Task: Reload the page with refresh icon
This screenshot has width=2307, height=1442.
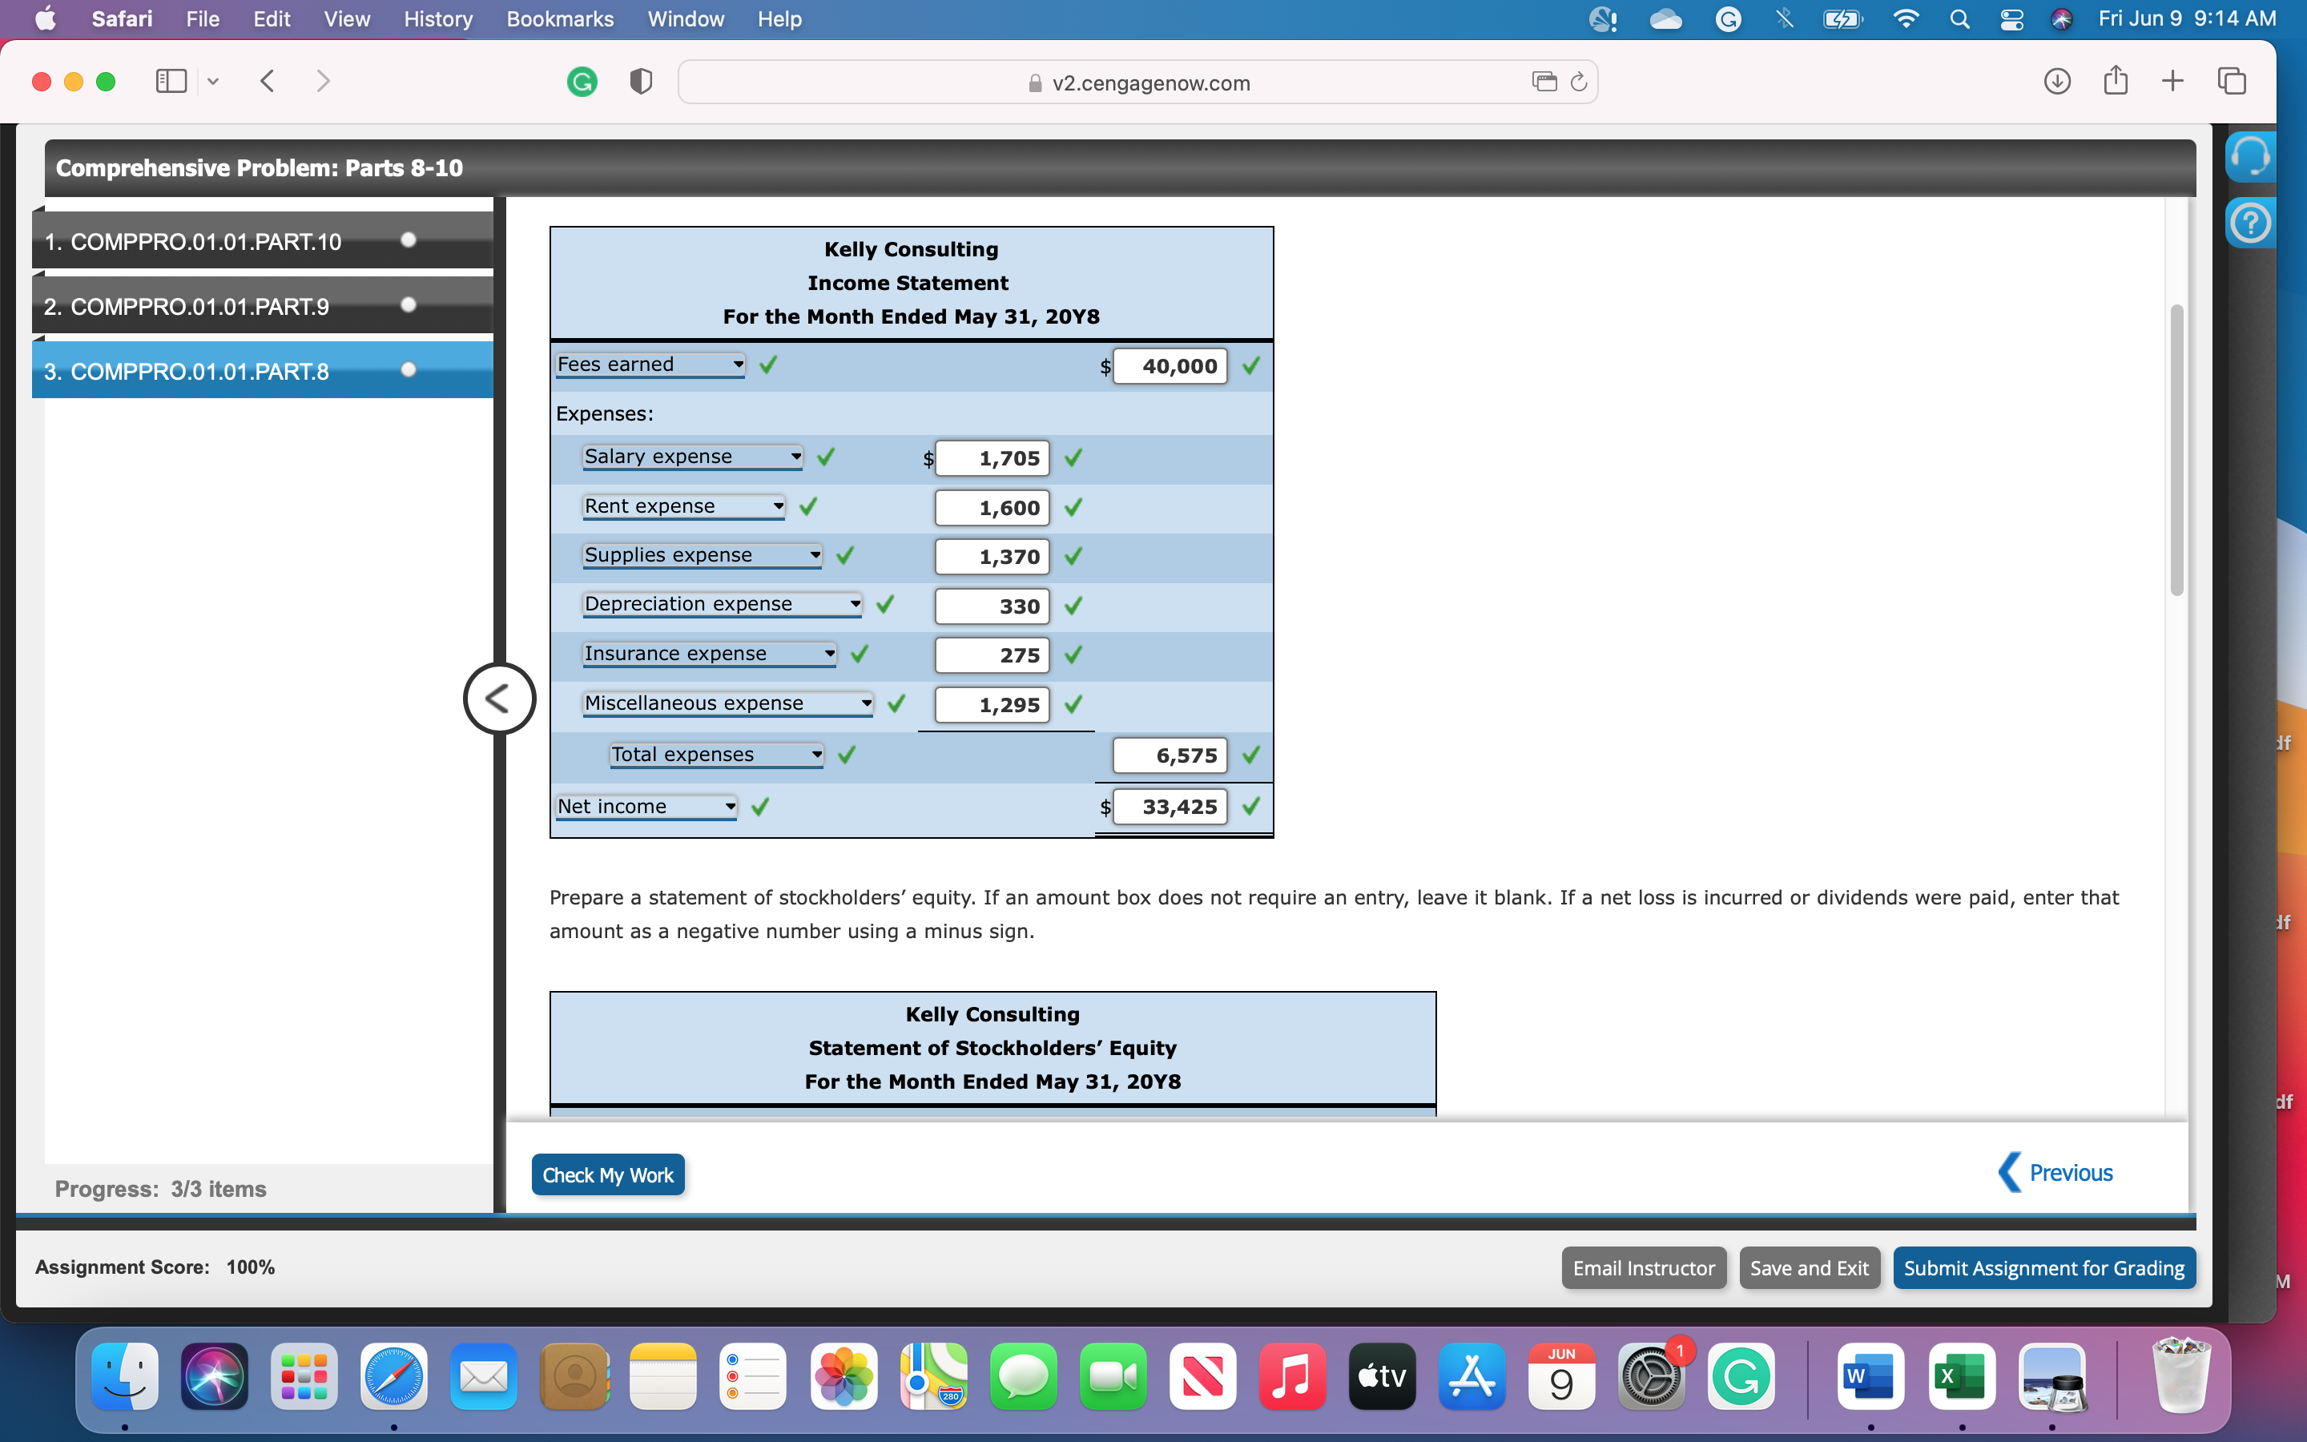Action: pyautogui.click(x=1579, y=82)
